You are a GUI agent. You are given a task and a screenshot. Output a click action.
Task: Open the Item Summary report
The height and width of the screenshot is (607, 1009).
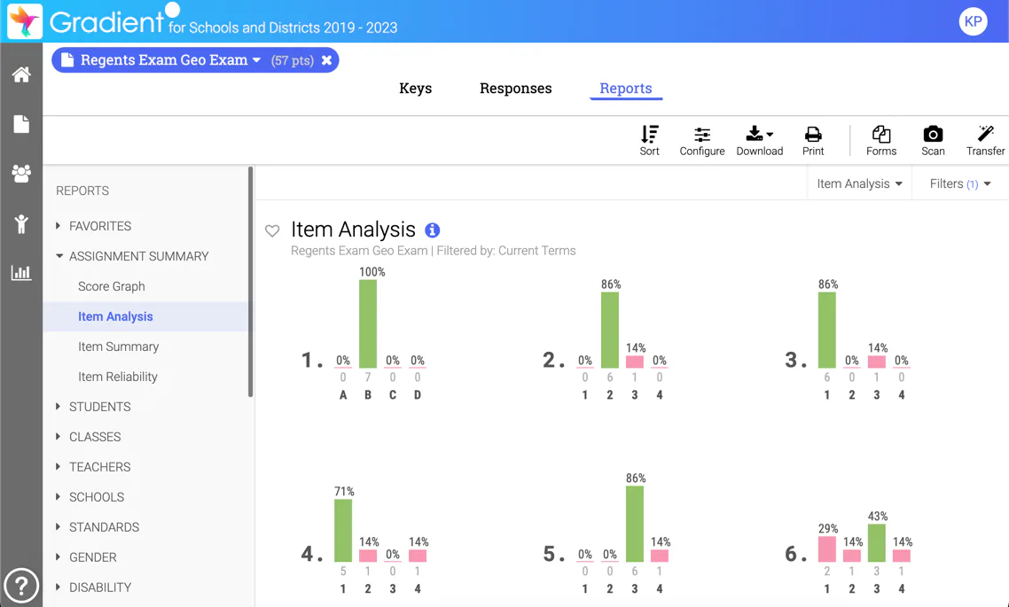119,346
